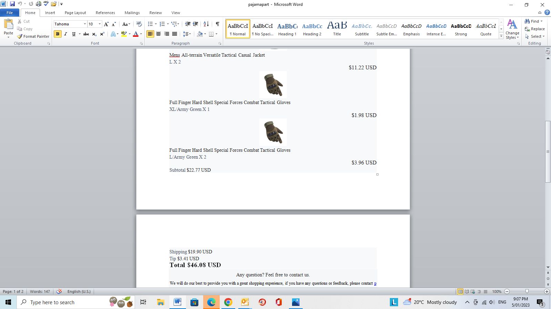Click the Copy command
This screenshot has height=309, width=551.
click(25, 29)
